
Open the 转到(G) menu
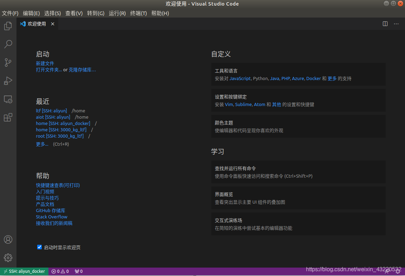[x=95, y=13]
